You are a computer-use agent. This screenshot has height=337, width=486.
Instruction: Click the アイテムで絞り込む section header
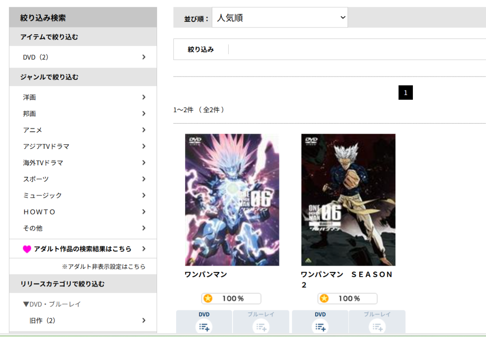point(83,37)
